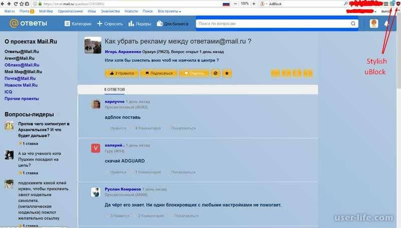Open Знакомства in top navigation
Image resolution: width=401 pixels, height=228 pixels.
[110, 11]
